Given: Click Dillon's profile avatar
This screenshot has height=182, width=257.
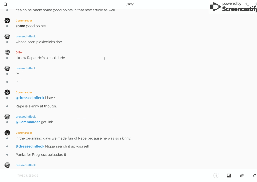Looking at the screenshot, I should (x=7, y=52).
